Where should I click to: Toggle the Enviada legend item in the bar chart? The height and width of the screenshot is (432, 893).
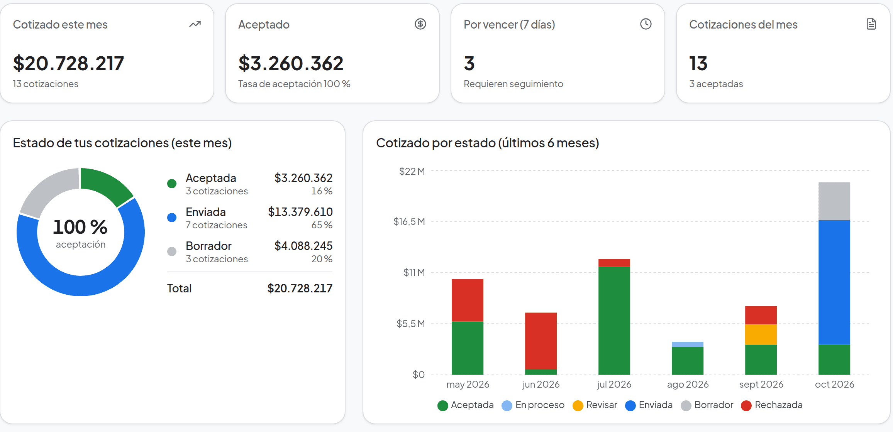coord(649,405)
